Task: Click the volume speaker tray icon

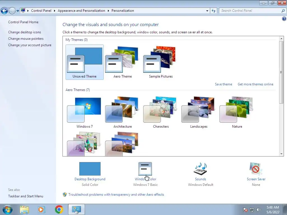Action: click(259, 210)
